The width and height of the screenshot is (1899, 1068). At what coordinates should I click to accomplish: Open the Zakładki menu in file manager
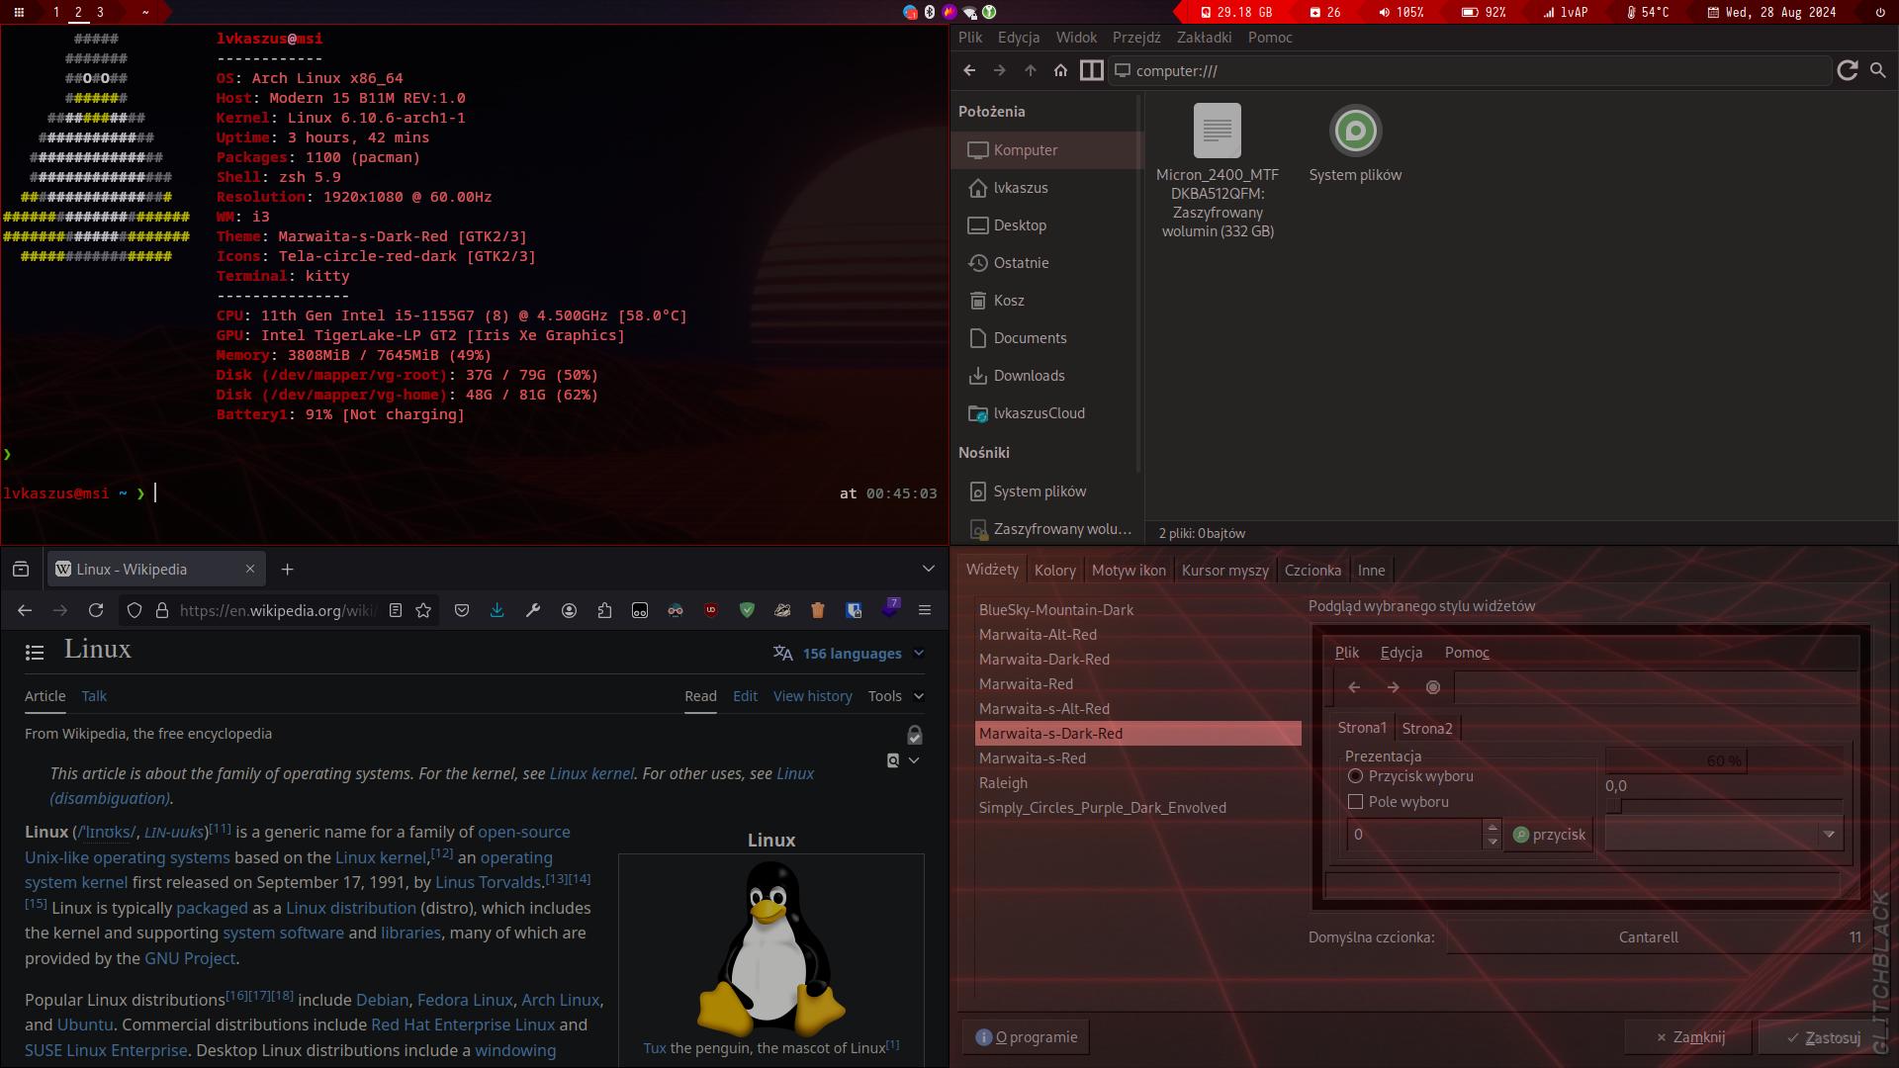1204,38
